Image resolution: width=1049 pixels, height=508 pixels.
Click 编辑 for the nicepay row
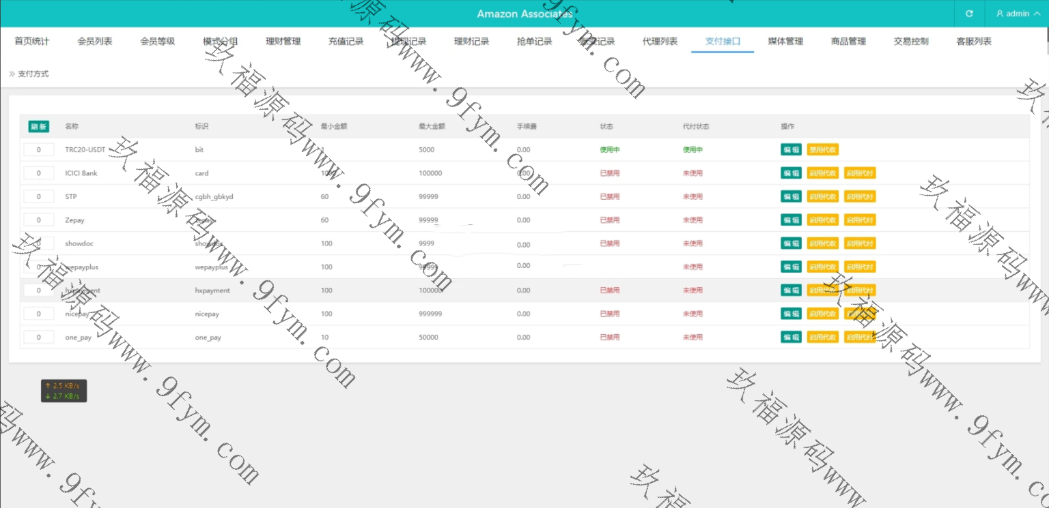coord(791,314)
